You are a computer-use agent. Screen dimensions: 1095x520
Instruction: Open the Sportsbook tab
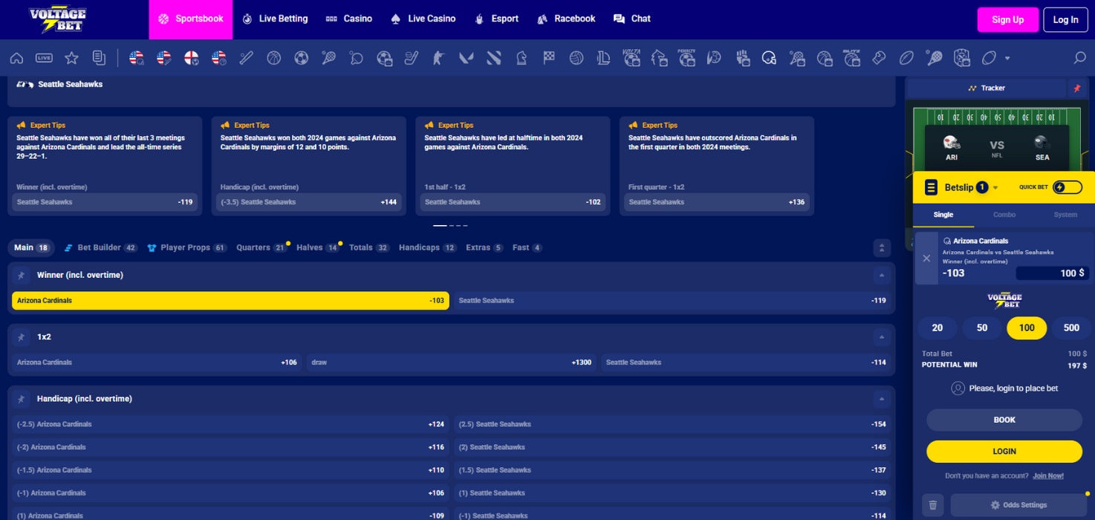pos(191,19)
